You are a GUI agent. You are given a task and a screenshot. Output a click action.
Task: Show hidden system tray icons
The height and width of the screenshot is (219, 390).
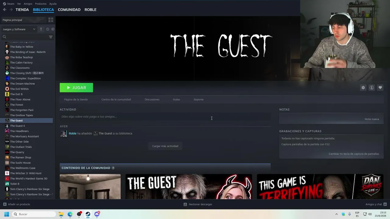click(x=336, y=214)
